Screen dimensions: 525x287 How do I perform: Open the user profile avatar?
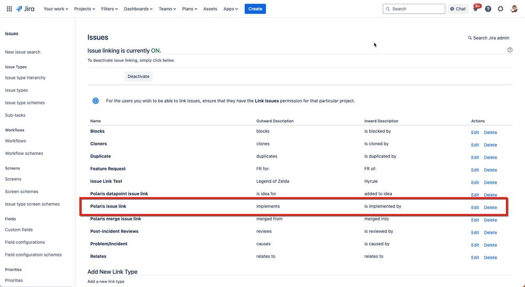[514, 9]
